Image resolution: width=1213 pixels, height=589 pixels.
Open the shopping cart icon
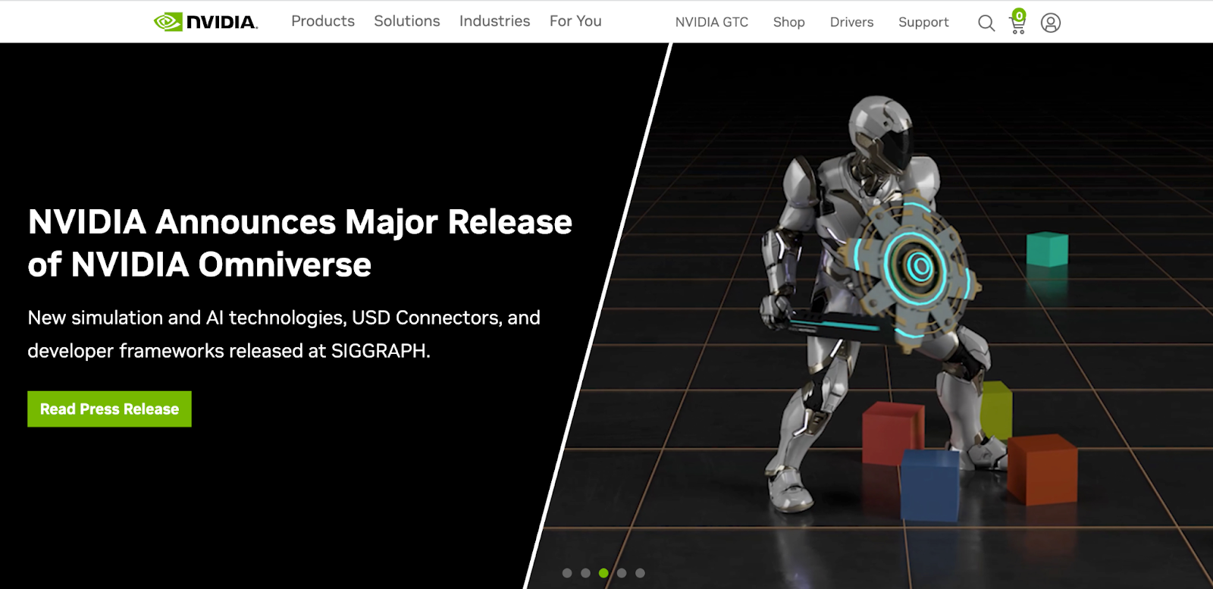coord(1018,22)
